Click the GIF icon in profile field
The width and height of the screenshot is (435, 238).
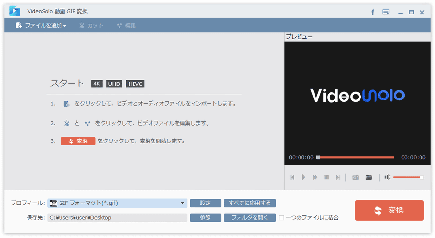54,203
